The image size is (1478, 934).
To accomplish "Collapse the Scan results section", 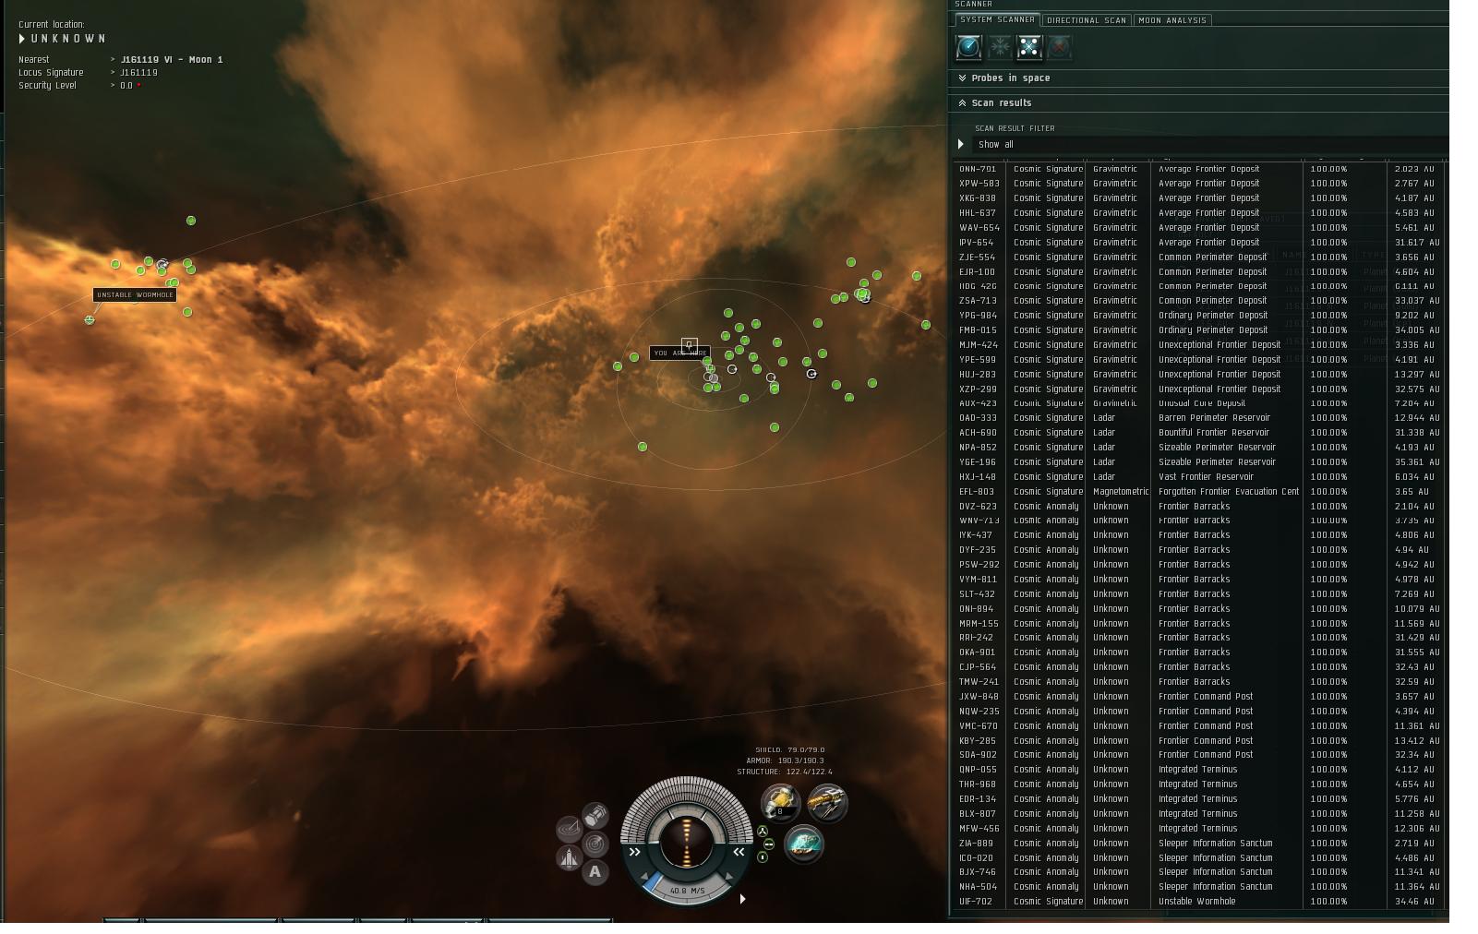I will pos(1198,103).
